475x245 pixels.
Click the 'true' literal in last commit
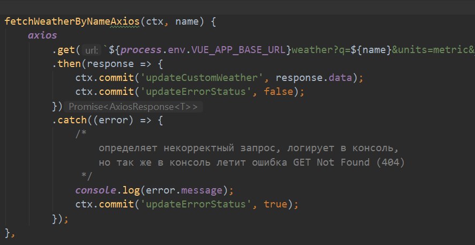coord(276,204)
